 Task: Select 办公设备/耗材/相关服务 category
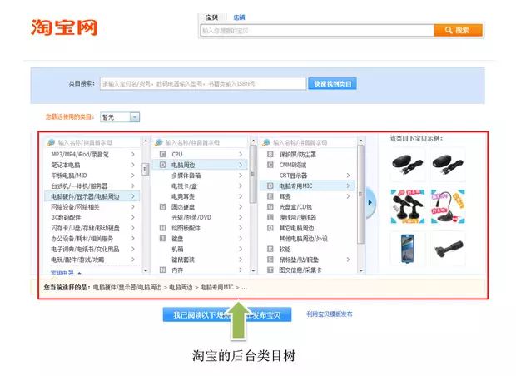point(92,239)
